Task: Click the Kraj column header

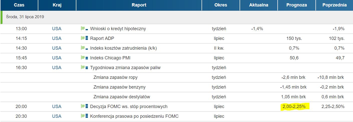Action: click(x=57, y=5)
